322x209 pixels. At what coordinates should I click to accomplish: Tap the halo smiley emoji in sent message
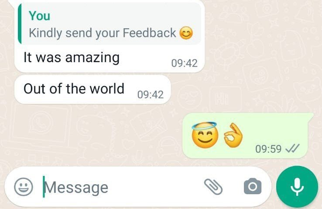pyautogui.click(x=205, y=135)
